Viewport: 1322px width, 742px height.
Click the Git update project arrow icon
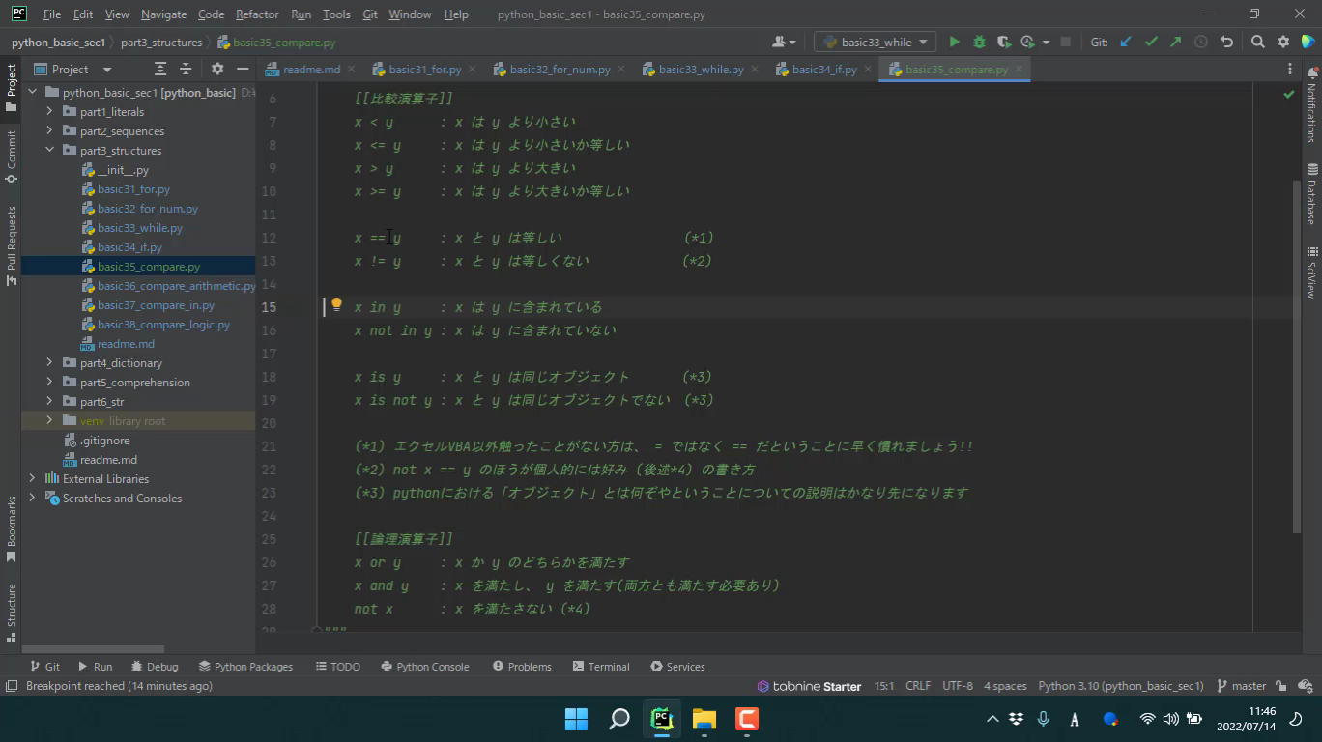pyautogui.click(x=1126, y=42)
